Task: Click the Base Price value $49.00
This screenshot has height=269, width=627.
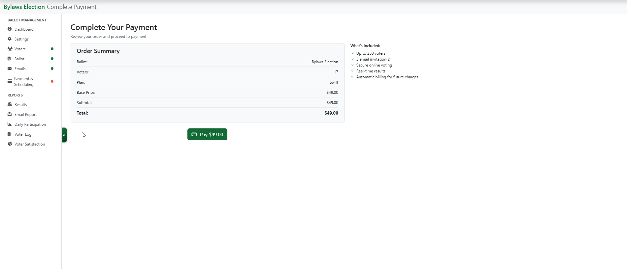Action: pyautogui.click(x=332, y=93)
